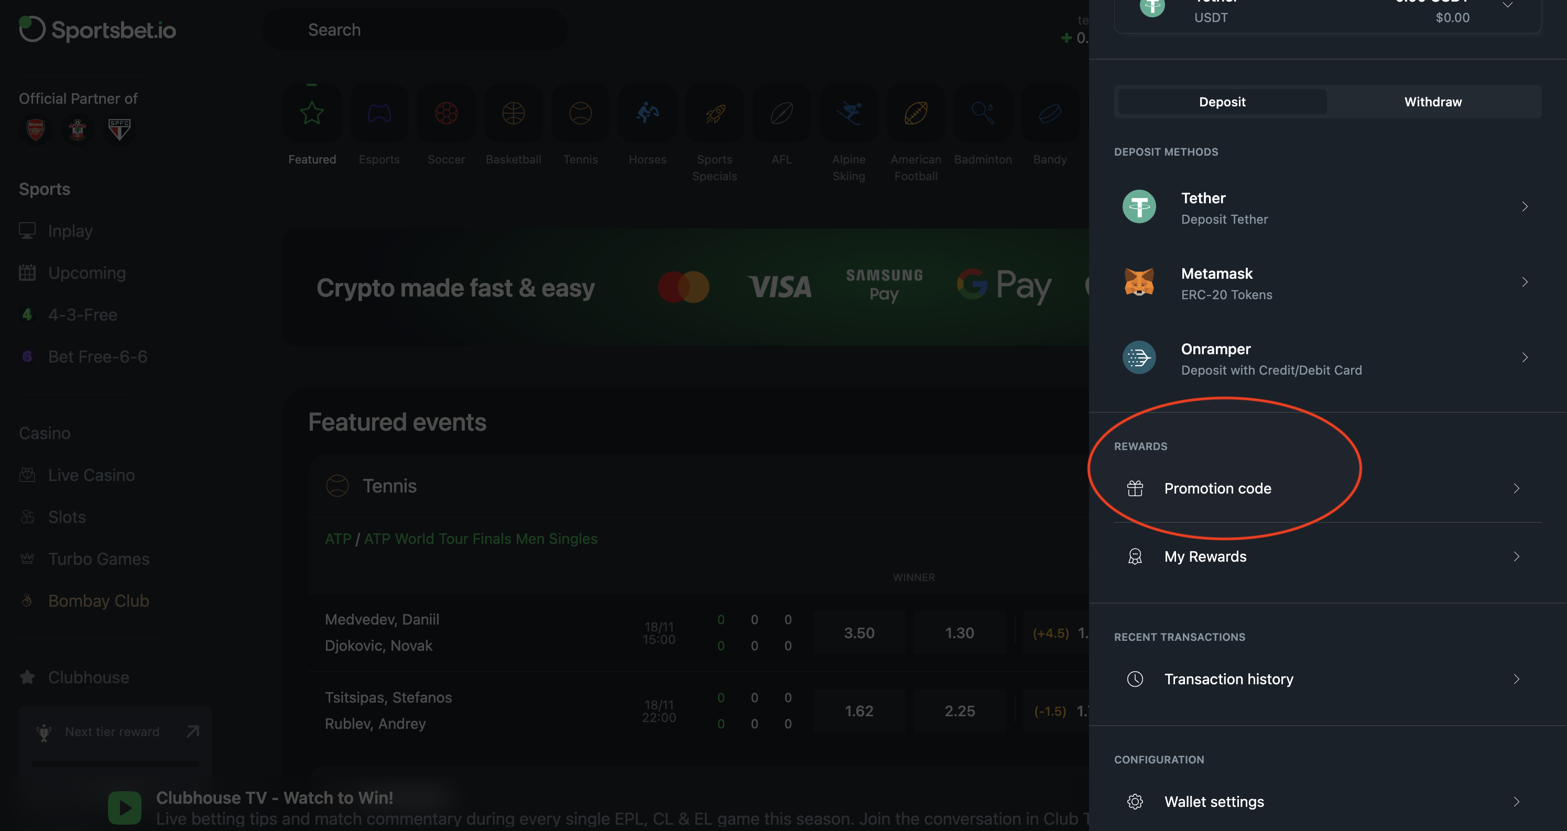This screenshot has width=1567, height=831.
Task: Open the Live Casino sidebar link
Action: coord(91,475)
